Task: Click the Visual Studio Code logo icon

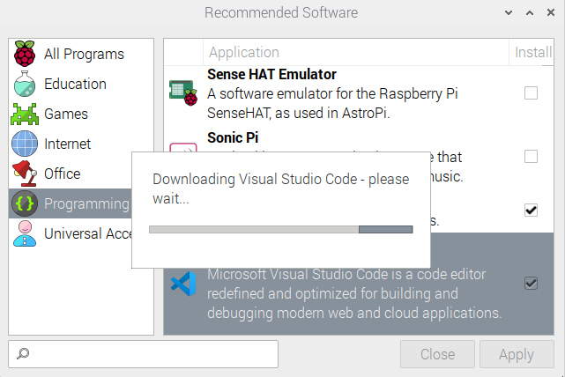Action: pos(183,285)
